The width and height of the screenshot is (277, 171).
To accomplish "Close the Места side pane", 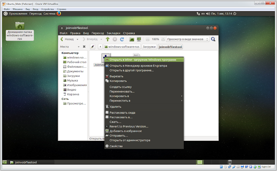I will click(84, 47).
